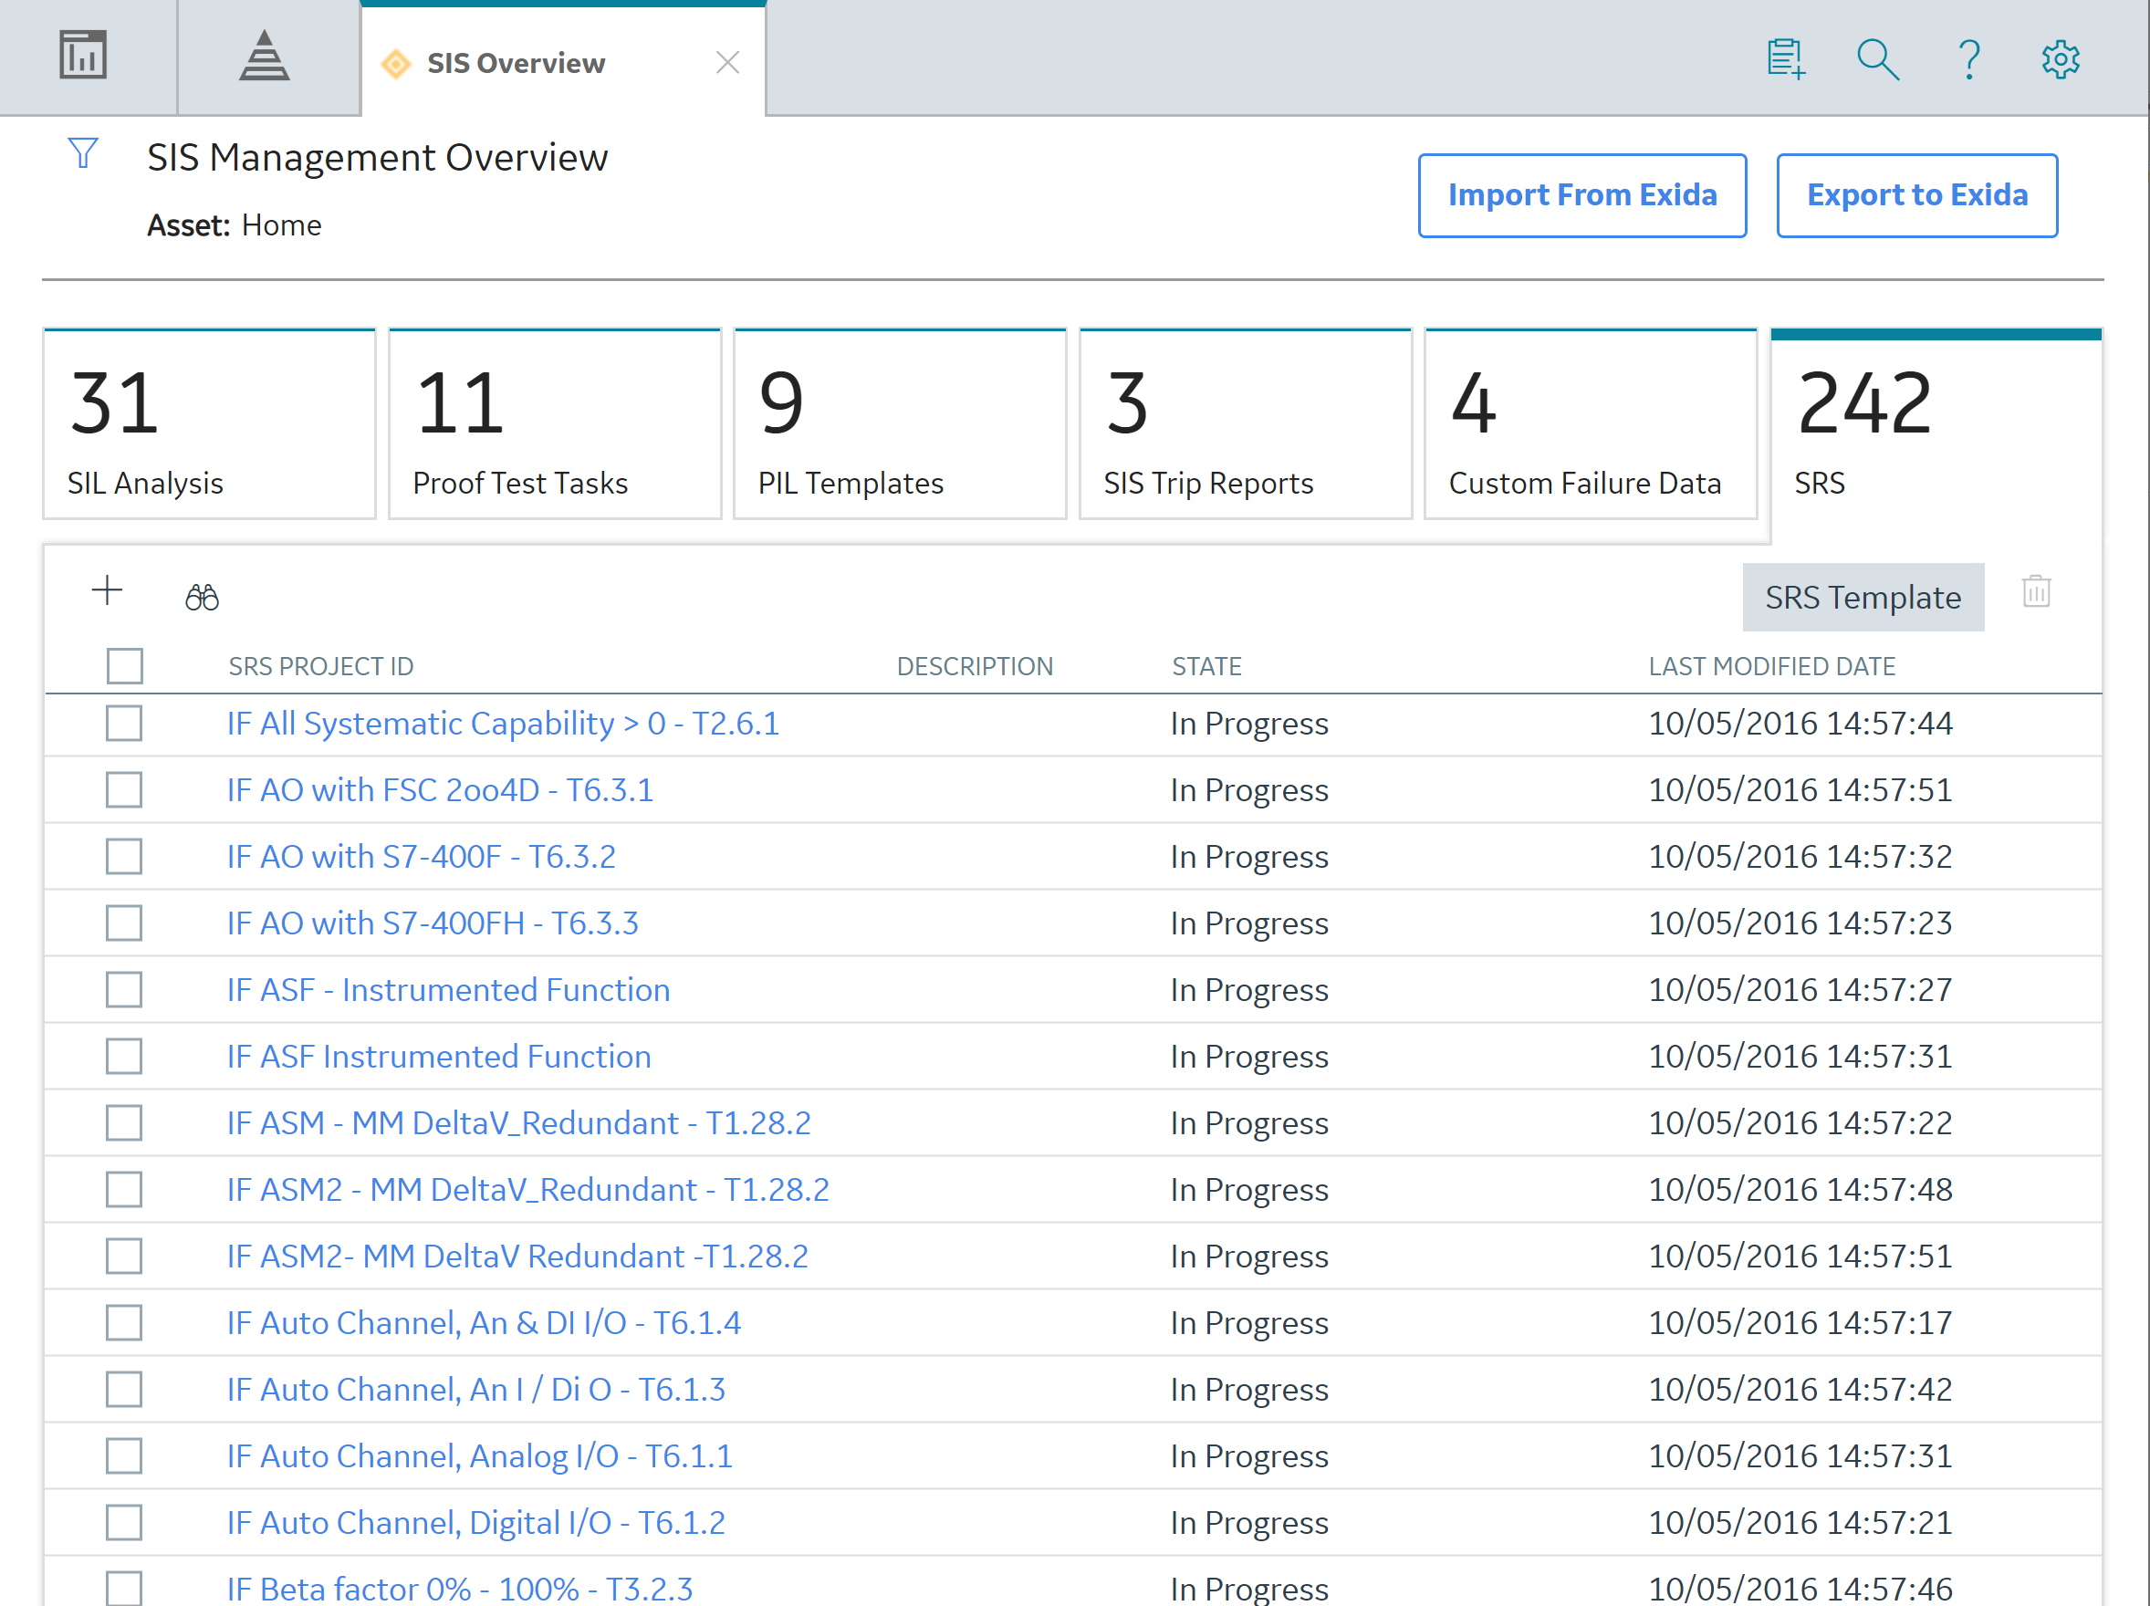The width and height of the screenshot is (2150, 1606).
Task: Sort by STATE column header
Action: pyautogui.click(x=1206, y=666)
